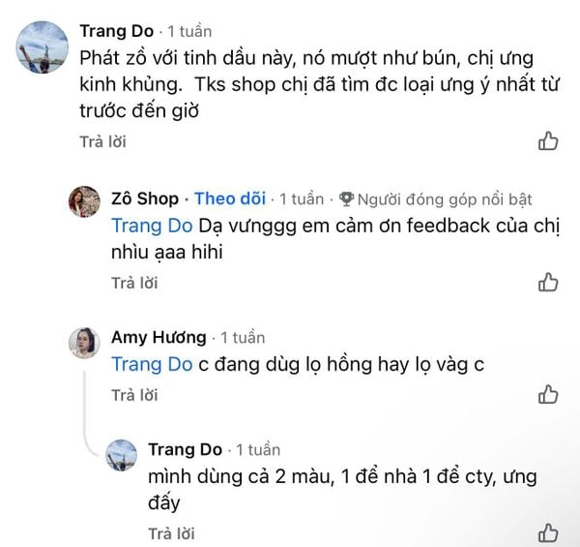Viewport: 580px width, 547px height.
Task: Like Zô Shop's reply comment
Action: 547,283
